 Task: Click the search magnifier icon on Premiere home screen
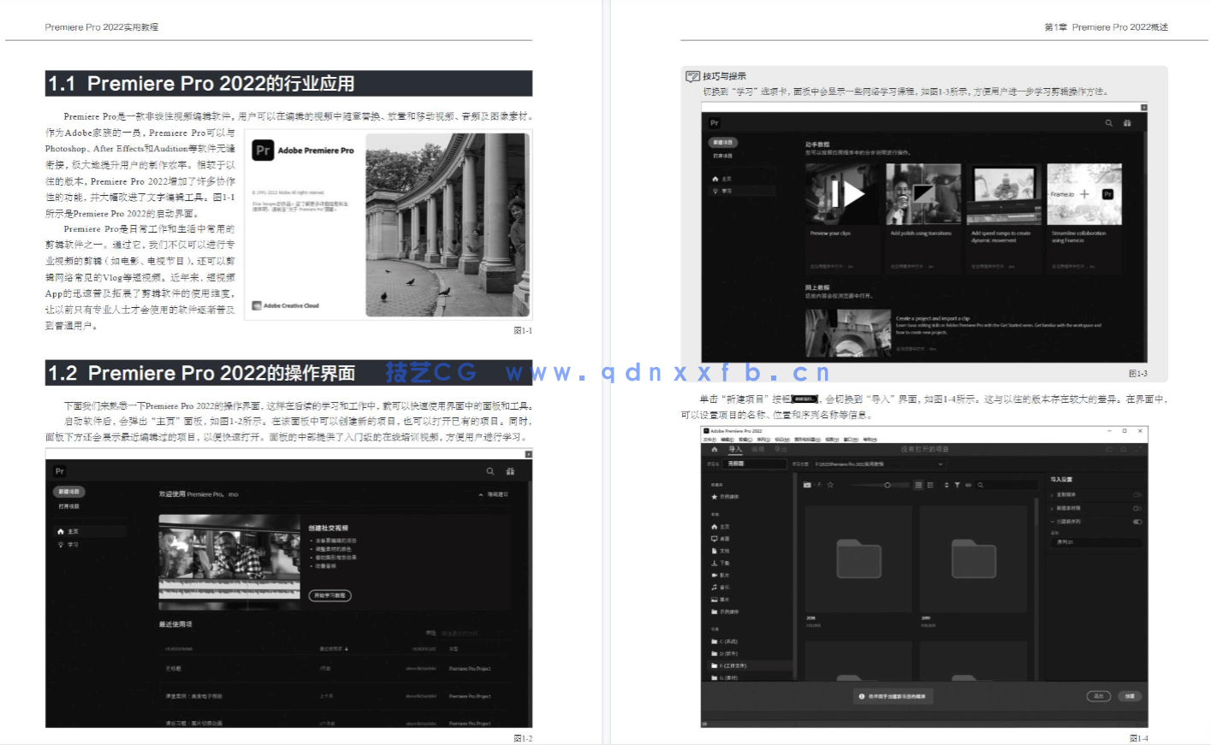click(x=490, y=471)
